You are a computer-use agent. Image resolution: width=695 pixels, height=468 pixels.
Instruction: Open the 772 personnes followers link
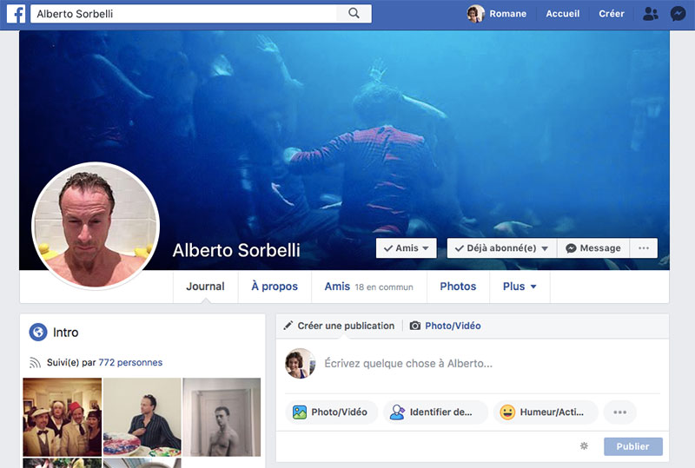[x=130, y=362]
